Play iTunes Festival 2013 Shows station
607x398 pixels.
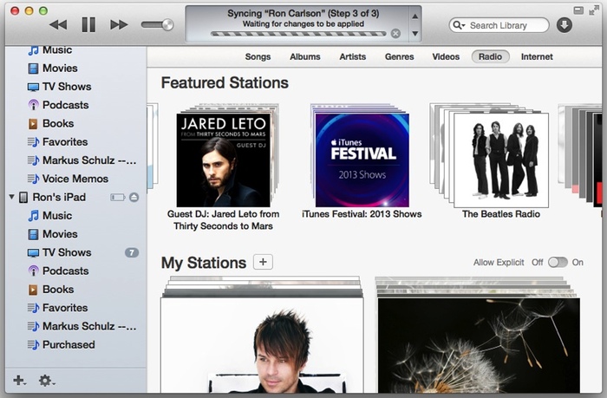362,160
